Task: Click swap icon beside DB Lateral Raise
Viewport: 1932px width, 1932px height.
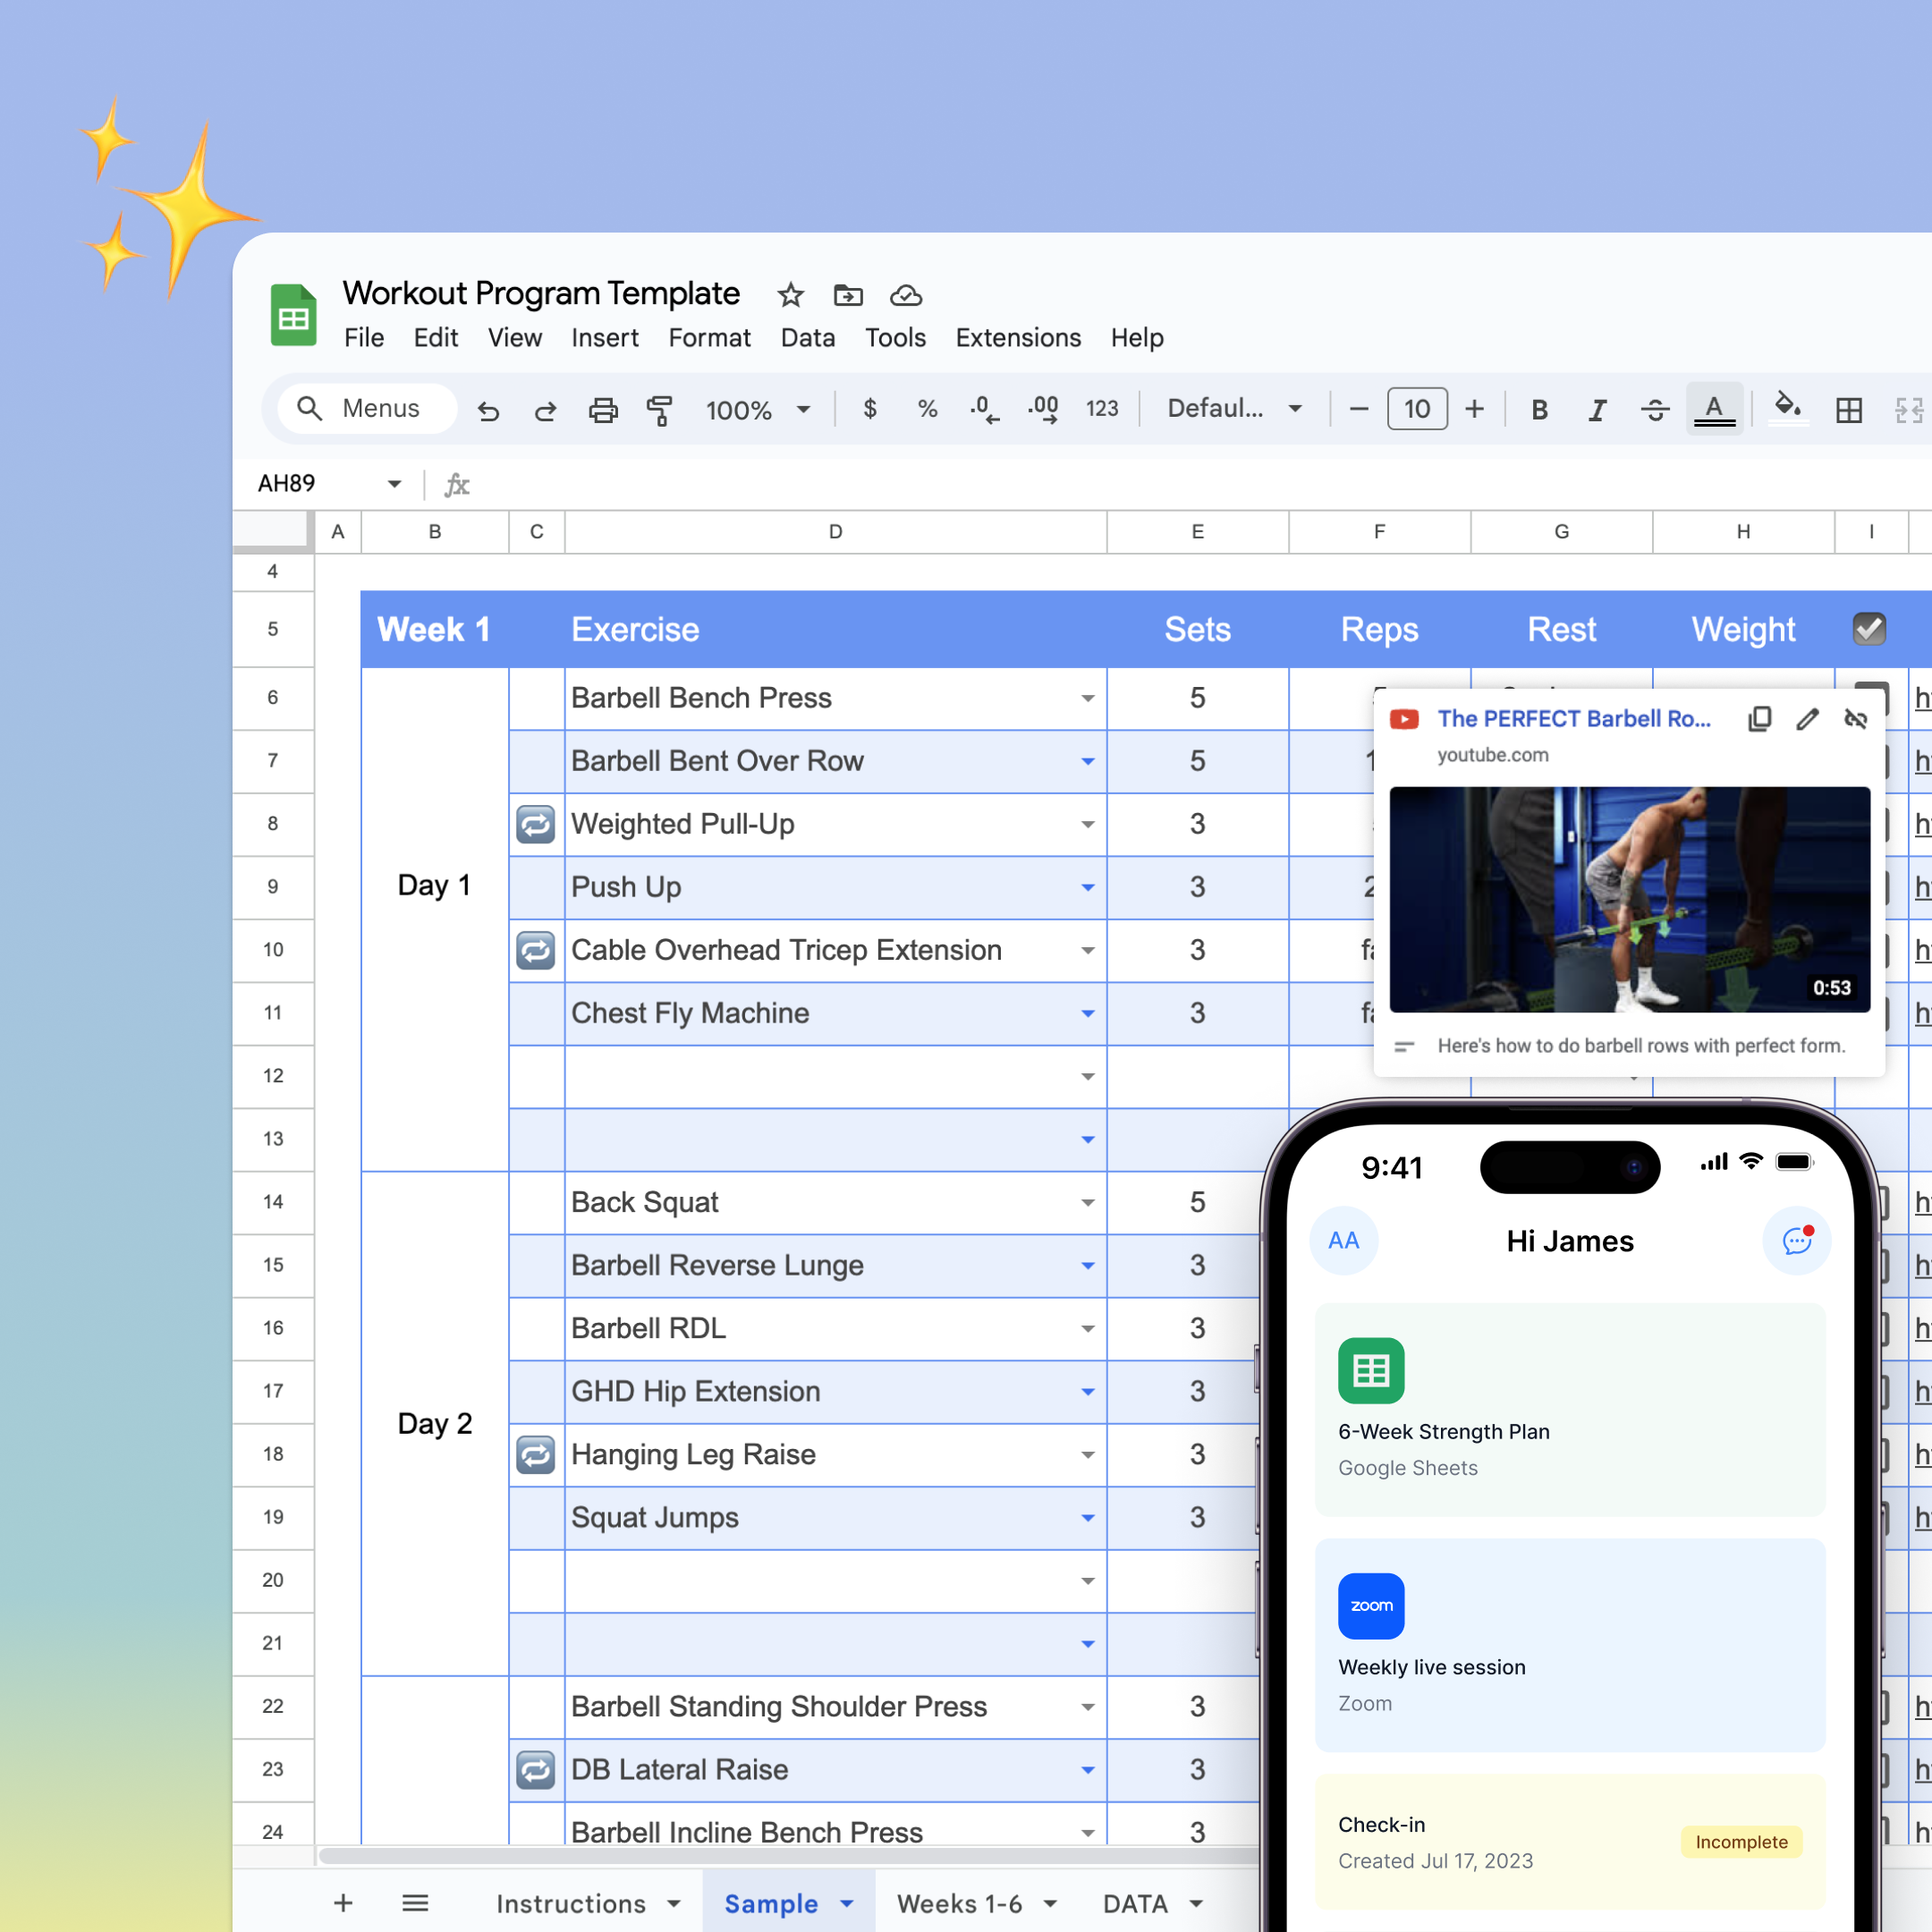Action: (536, 1770)
